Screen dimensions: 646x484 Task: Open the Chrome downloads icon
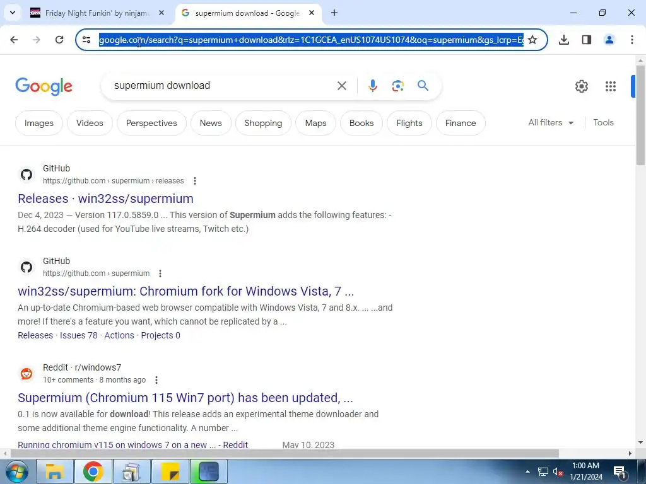(x=564, y=40)
